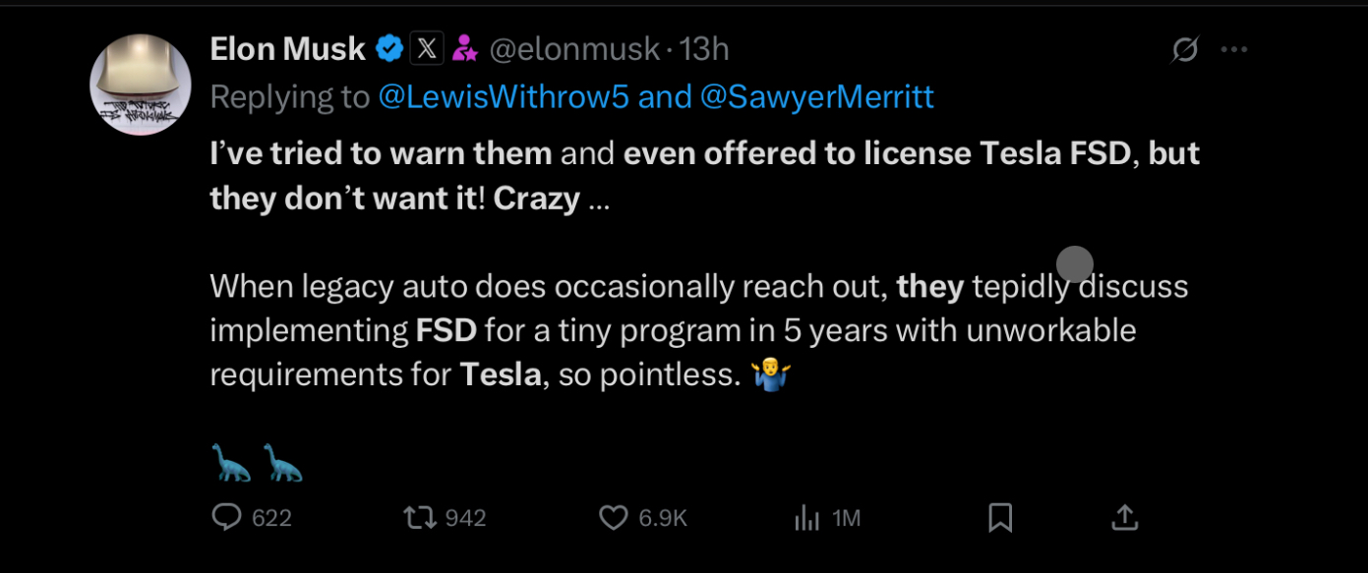Viewport: 1368px width, 573px height.
Task: Click the blue verified checkmark badge
Action: point(389,49)
